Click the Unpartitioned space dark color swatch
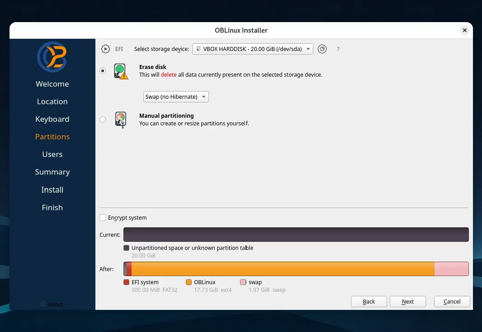This screenshot has height=332, width=482. pyautogui.click(x=126, y=248)
